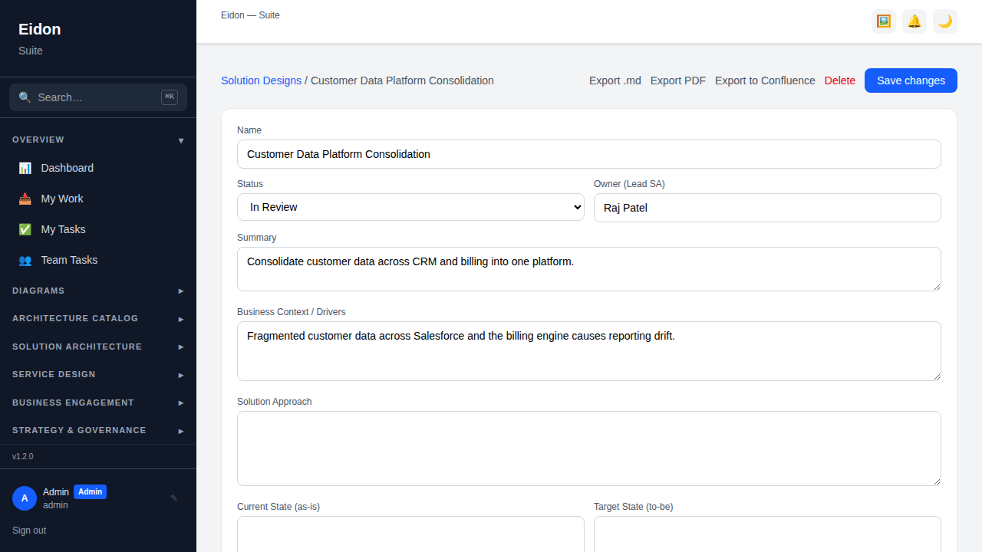Click the Save changes button
This screenshot has width=982, height=552.
tap(911, 80)
